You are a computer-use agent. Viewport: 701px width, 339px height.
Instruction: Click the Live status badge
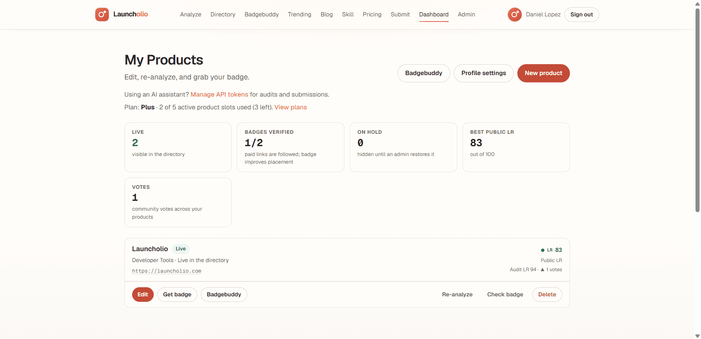pos(180,249)
